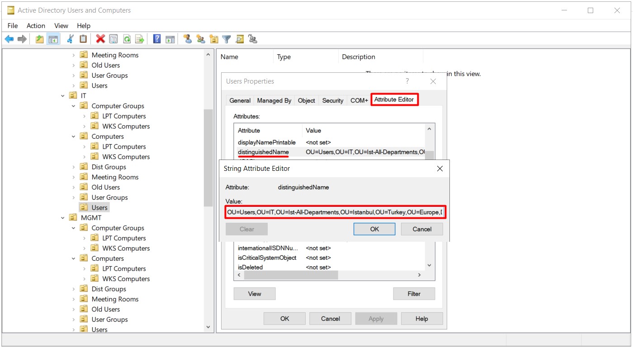Click the console tree vertical scrollbar thumb
The width and height of the screenshot is (633, 348).
[208, 158]
